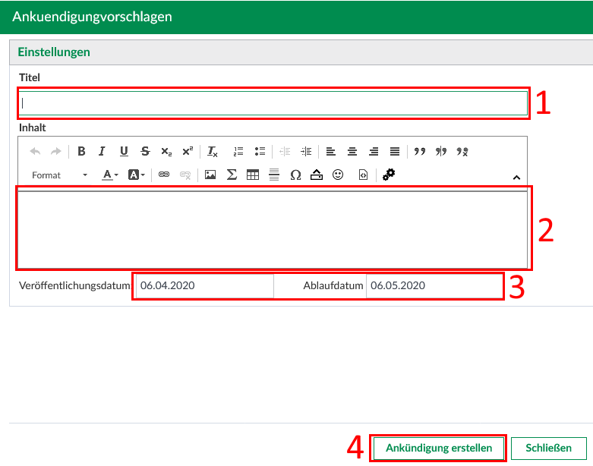Apply strikethrough to text
This screenshot has width=593, height=466.
pyautogui.click(x=145, y=151)
